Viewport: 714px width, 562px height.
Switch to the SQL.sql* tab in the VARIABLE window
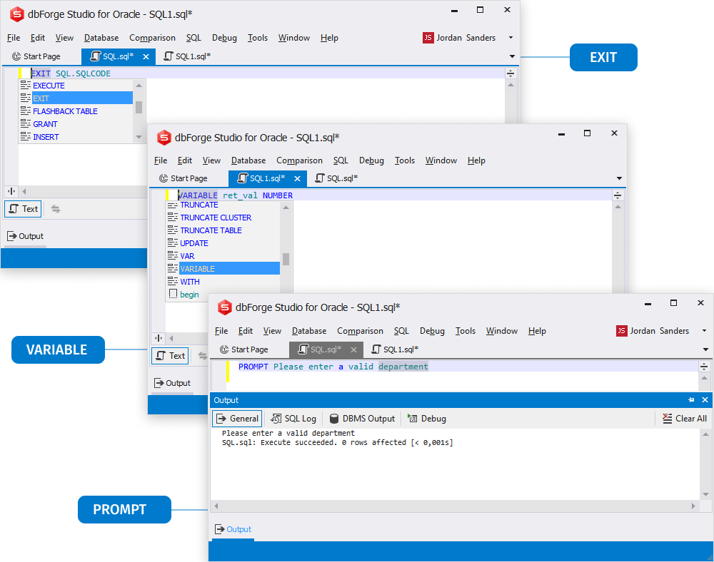pyautogui.click(x=337, y=179)
